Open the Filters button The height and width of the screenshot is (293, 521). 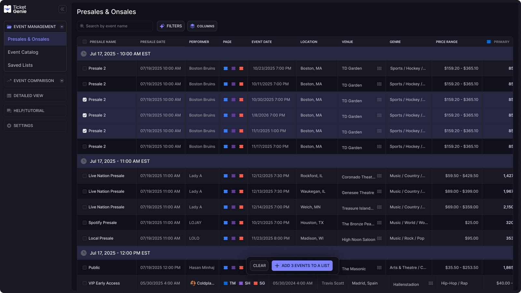click(x=171, y=26)
